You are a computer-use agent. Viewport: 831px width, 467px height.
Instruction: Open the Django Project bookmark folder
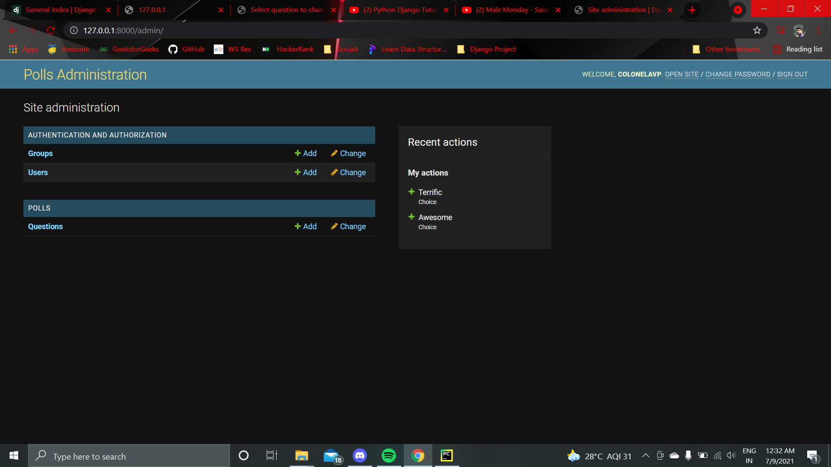[486, 49]
